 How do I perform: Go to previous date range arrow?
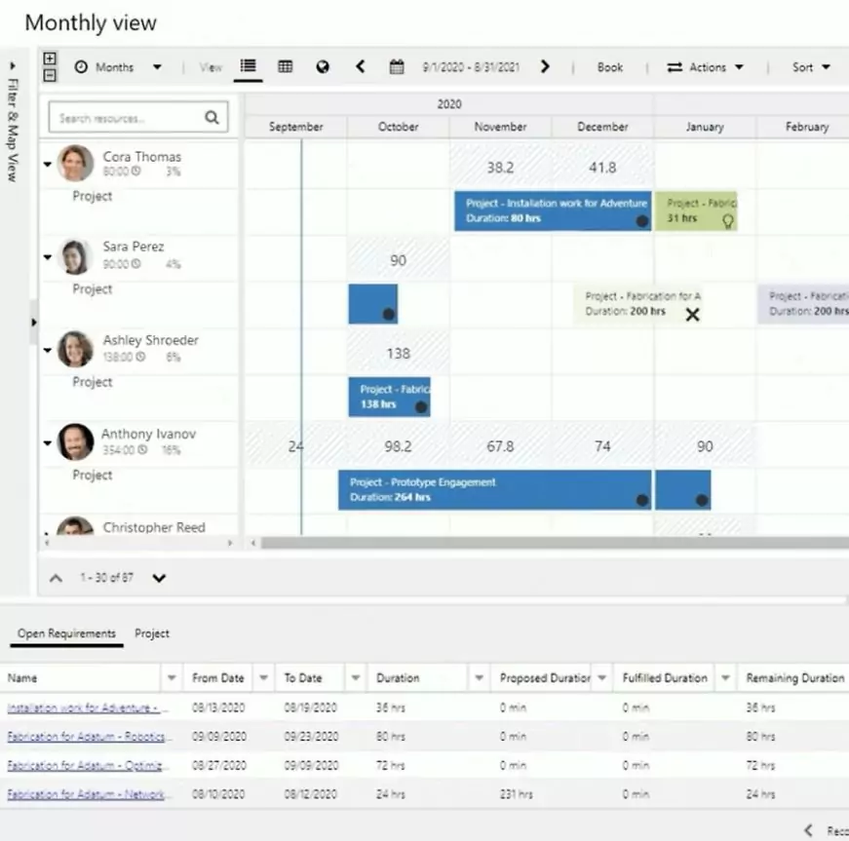pyautogui.click(x=360, y=67)
